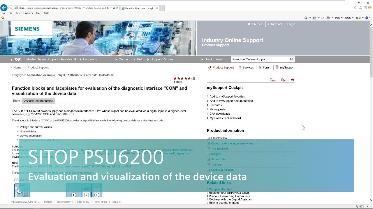373x209 pixels.
Task: Expand the Presales info section
Action: point(208,138)
